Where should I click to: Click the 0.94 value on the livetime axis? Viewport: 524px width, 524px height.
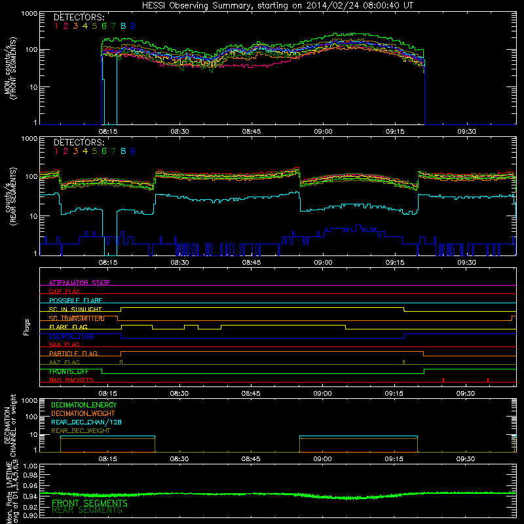(x=30, y=496)
